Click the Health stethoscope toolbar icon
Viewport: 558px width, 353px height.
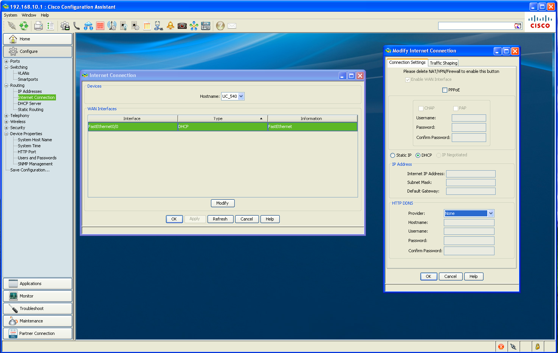(x=159, y=26)
